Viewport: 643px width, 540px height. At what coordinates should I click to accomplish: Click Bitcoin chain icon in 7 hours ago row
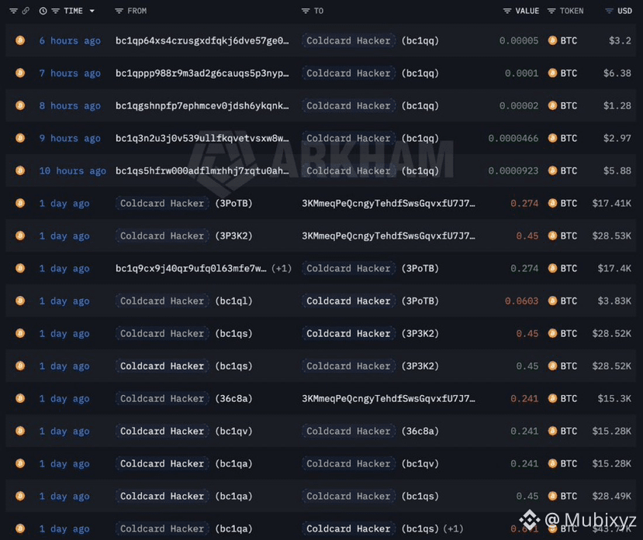pyautogui.click(x=20, y=73)
